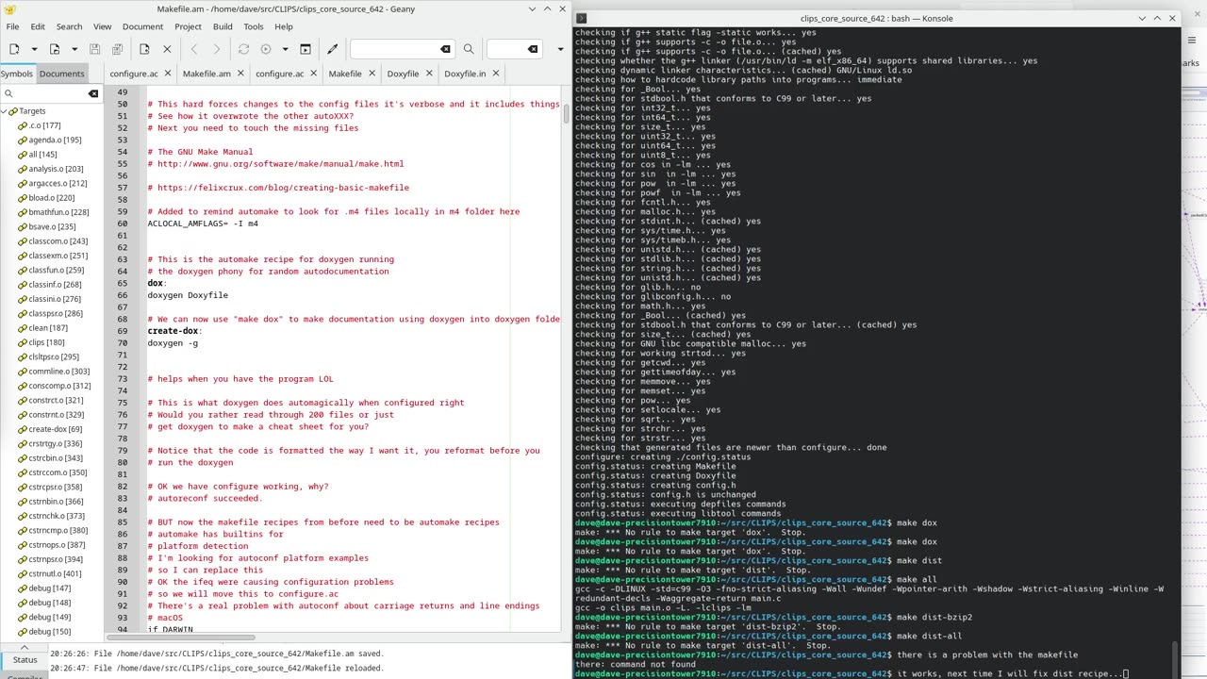Build the current file toolbar icon
The width and height of the screenshot is (1207, 679).
tap(266, 49)
